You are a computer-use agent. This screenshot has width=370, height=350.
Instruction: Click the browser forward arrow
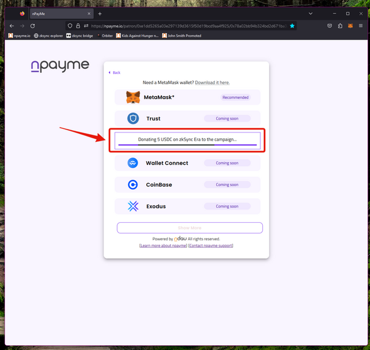pos(22,26)
